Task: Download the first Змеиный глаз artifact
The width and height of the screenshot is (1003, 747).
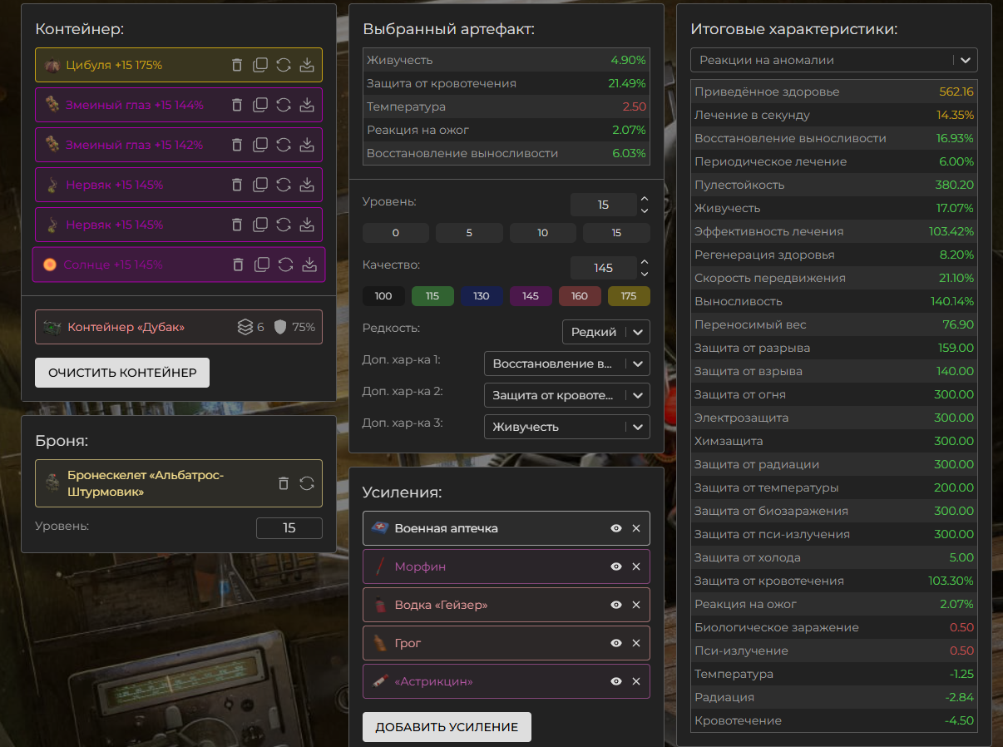Action: click(x=307, y=105)
